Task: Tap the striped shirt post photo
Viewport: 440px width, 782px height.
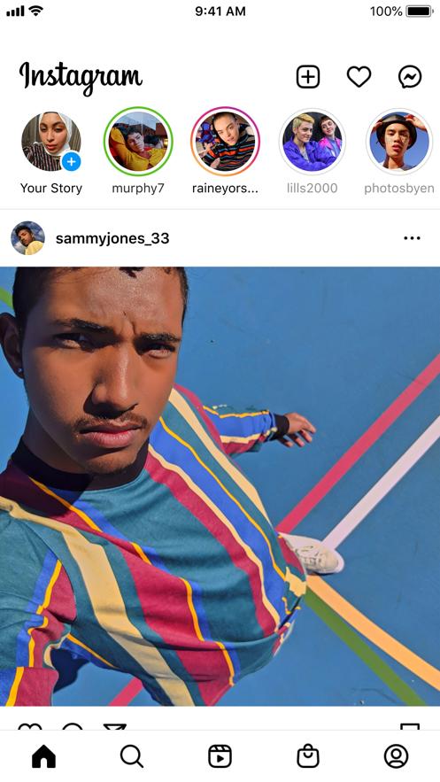Action: tap(220, 486)
